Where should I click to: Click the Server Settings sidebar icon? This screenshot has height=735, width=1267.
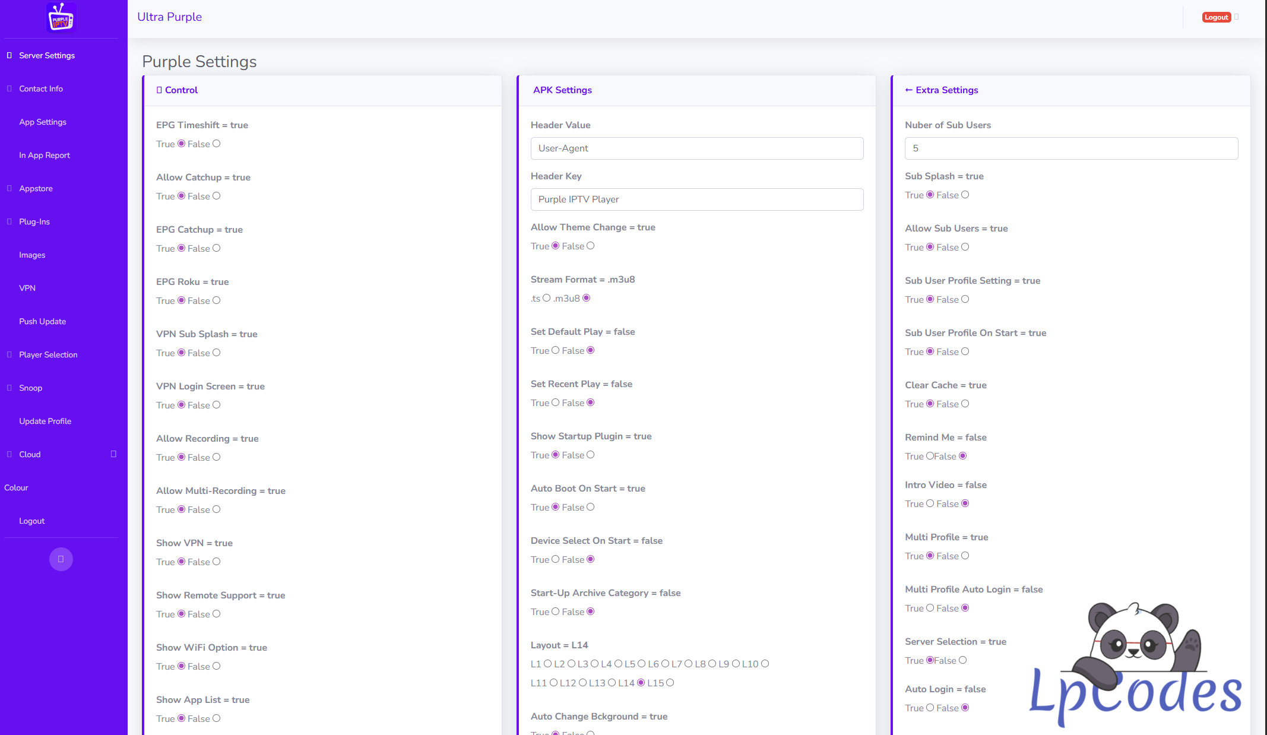tap(9, 55)
